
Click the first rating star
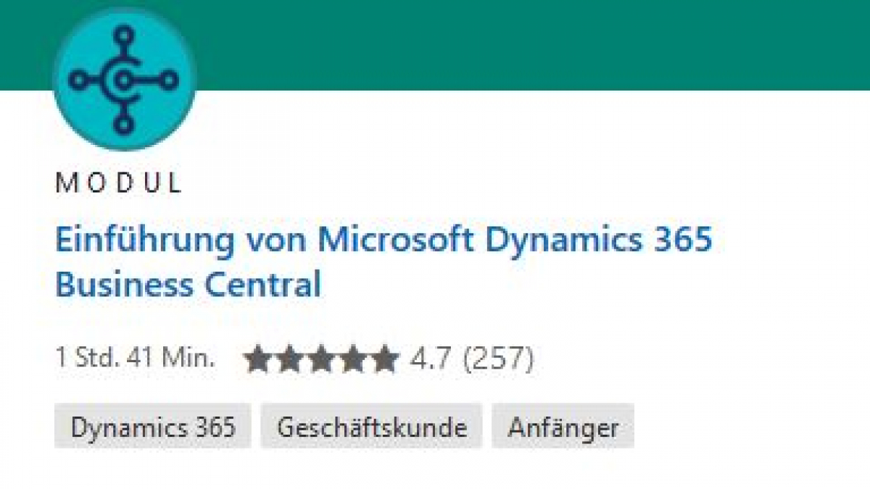[x=258, y=359]
